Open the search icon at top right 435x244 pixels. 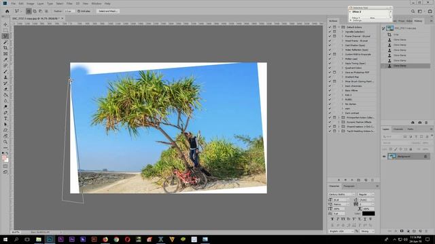point(413,12)
